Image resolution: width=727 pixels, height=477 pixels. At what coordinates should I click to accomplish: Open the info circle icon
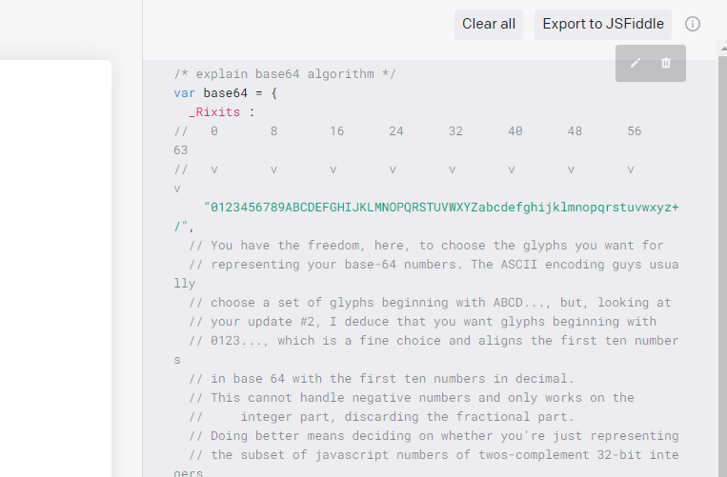coord(693,24)
